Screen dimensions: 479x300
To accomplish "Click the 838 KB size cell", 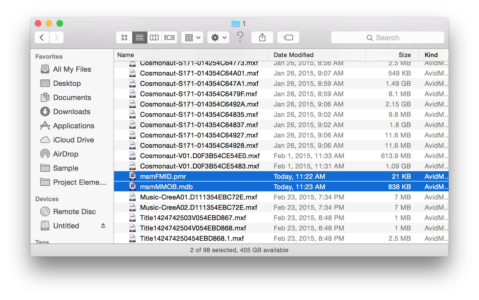I will [x=399, y=187].
